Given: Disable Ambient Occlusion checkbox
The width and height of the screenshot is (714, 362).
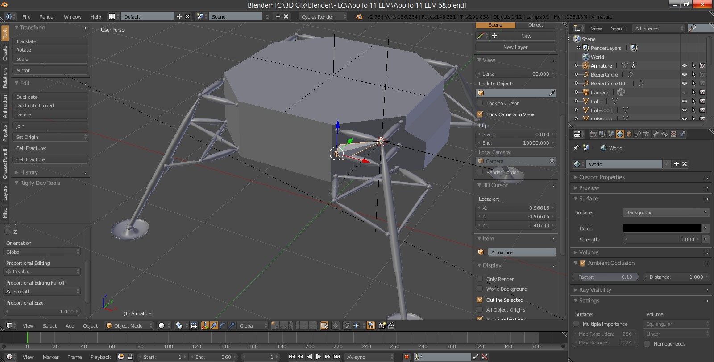Looking at the screenshot, I should coord(582,263).
